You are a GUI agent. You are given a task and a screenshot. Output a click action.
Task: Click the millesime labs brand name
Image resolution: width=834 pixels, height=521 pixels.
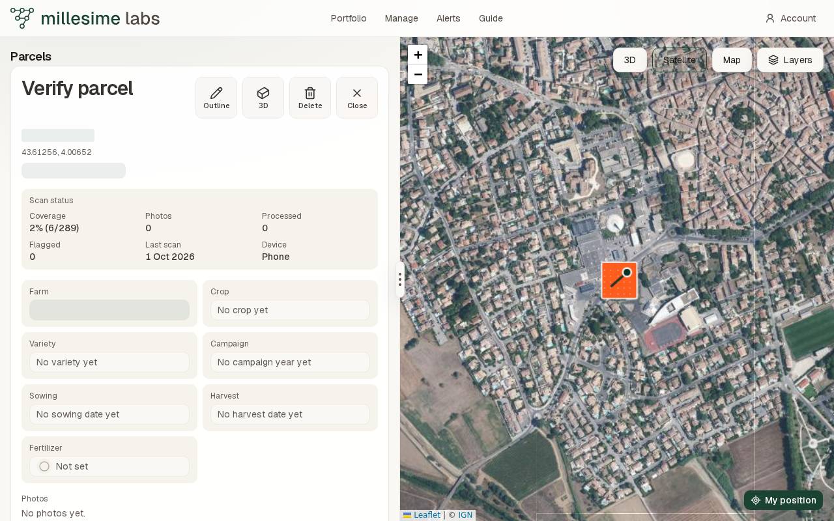[x=100, y=18]
